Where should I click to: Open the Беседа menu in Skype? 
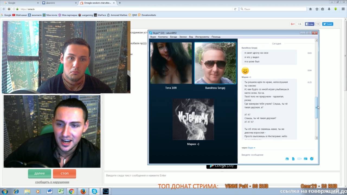(x=173, y=37)
